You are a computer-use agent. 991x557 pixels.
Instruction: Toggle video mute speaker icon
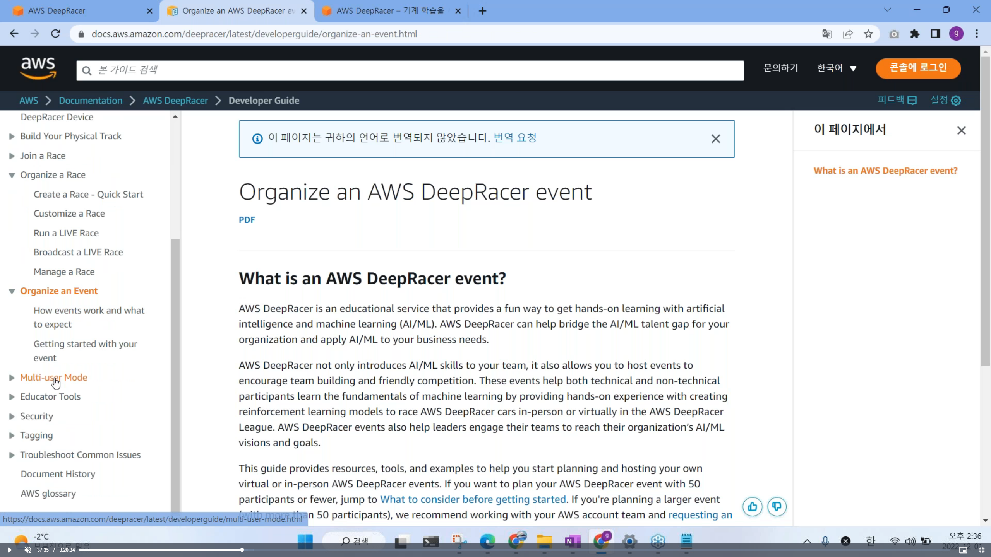tap(28, 550)
